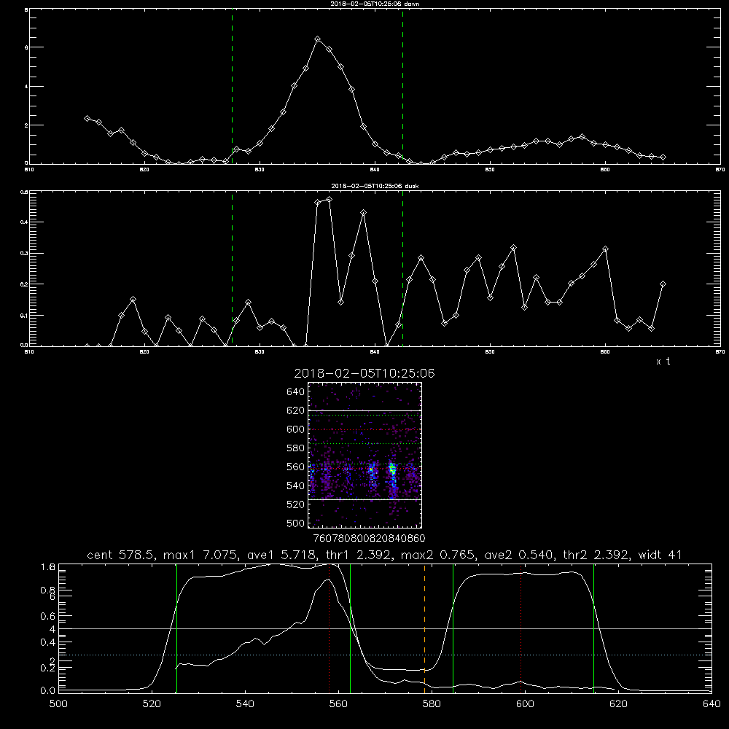Click the right green dashed line in the dusk plot
Viewport: 729px width, 729px height.
pos(402,269)
